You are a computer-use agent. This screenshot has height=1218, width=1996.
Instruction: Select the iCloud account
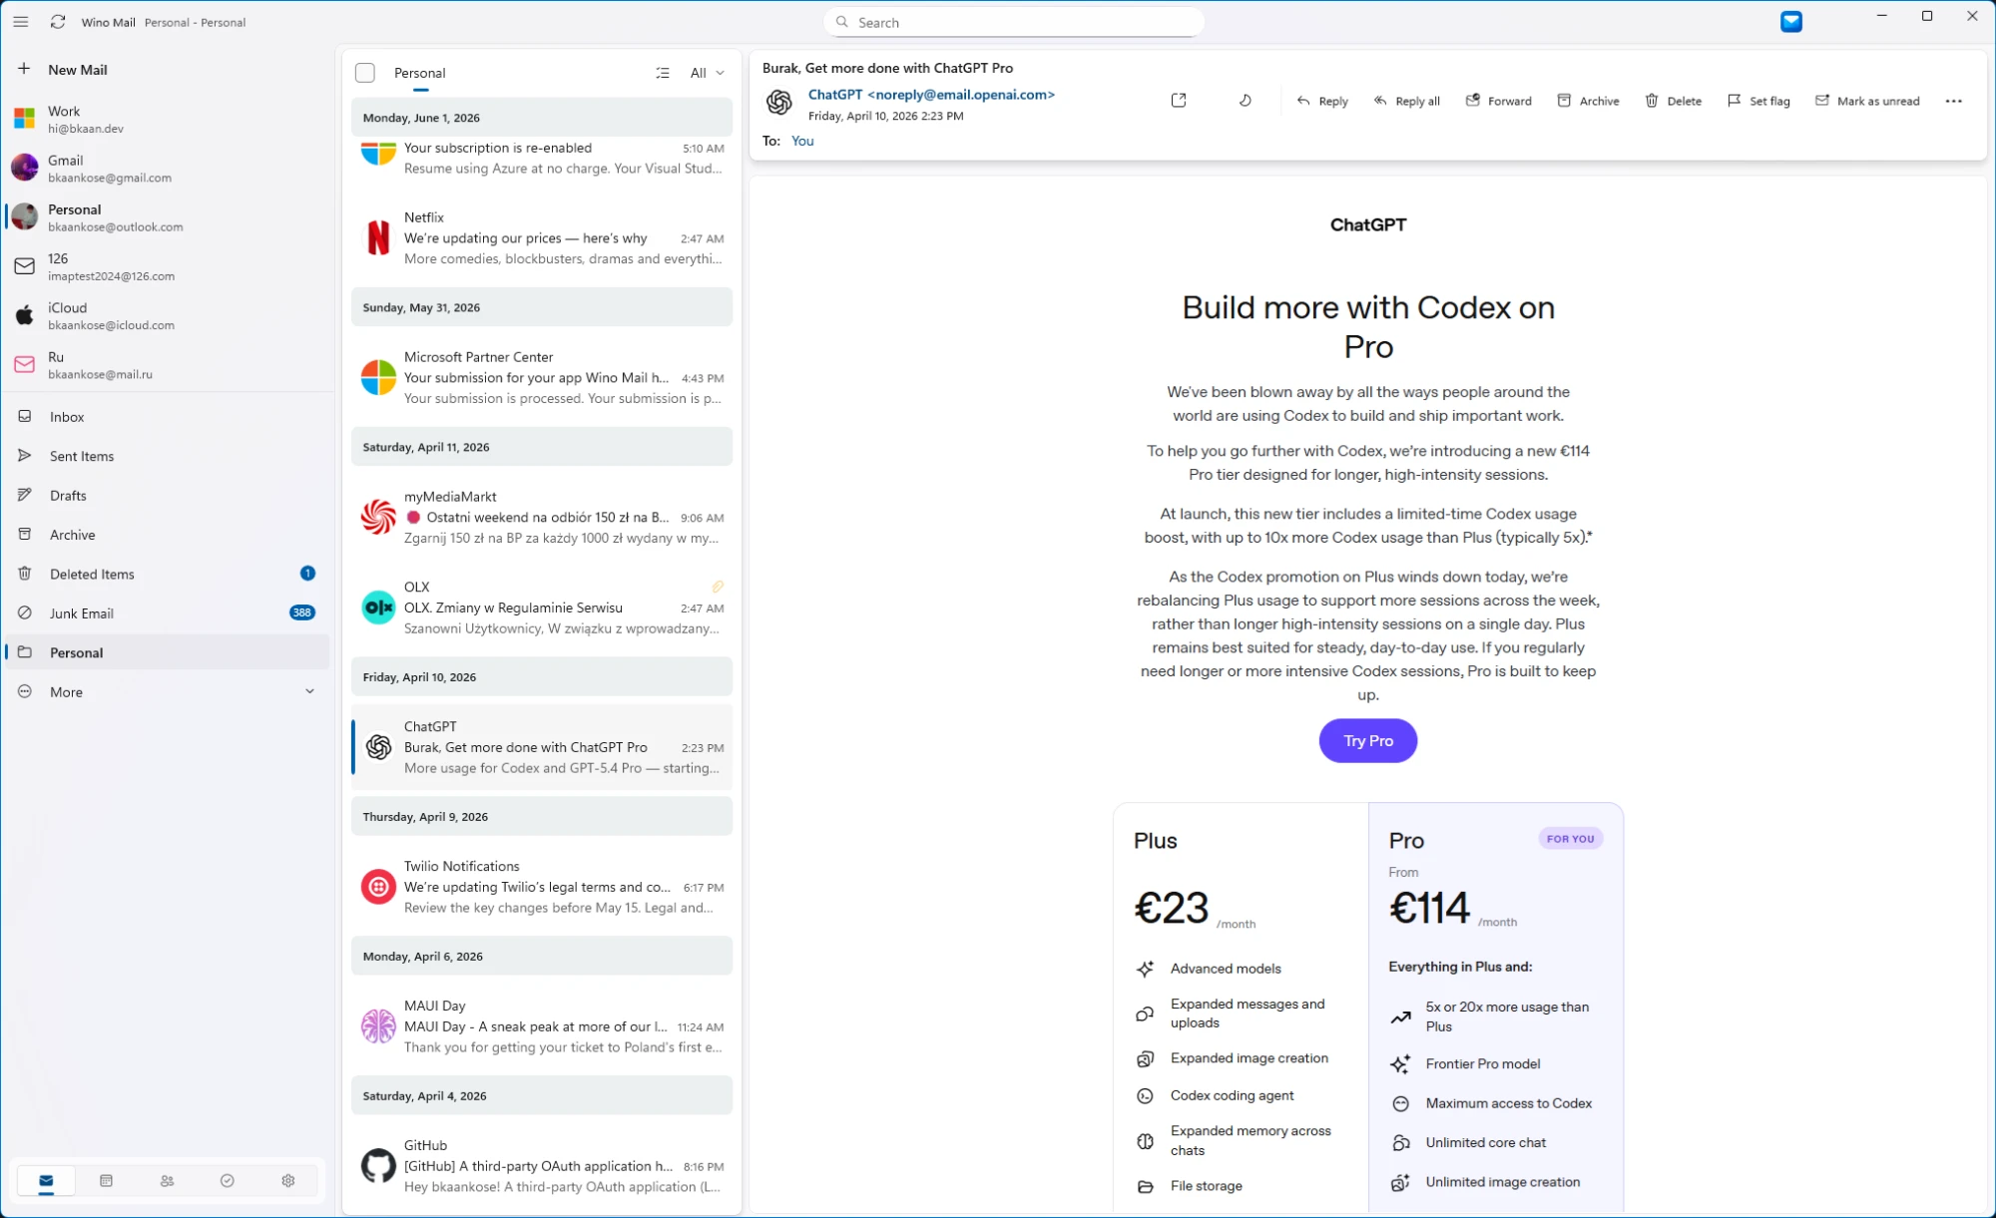coord(168,315)
